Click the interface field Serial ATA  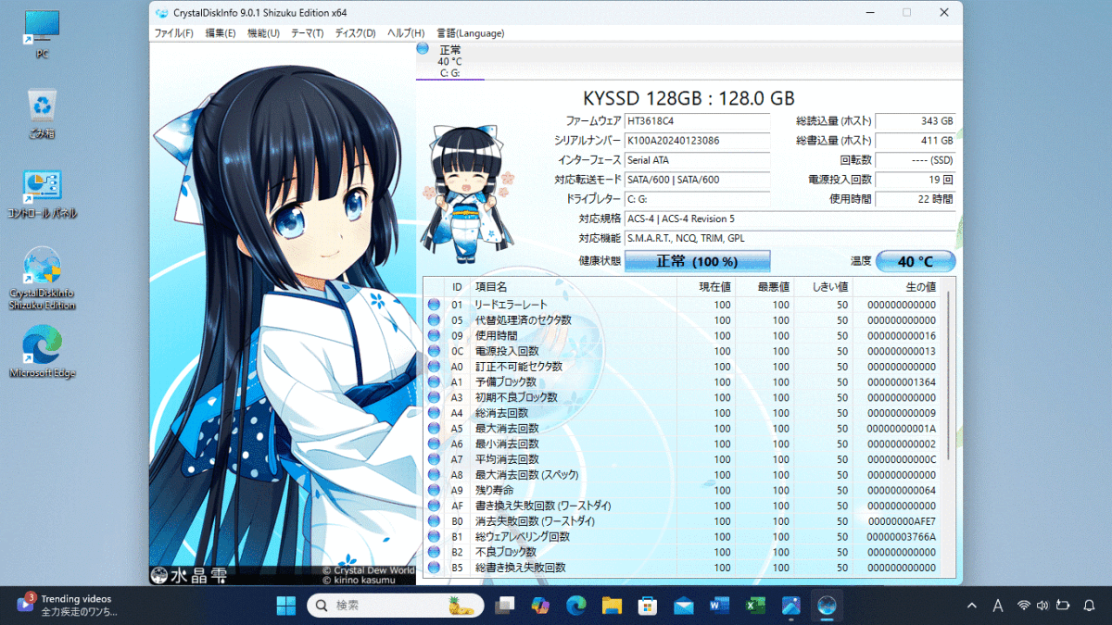(x=697, y=160)
